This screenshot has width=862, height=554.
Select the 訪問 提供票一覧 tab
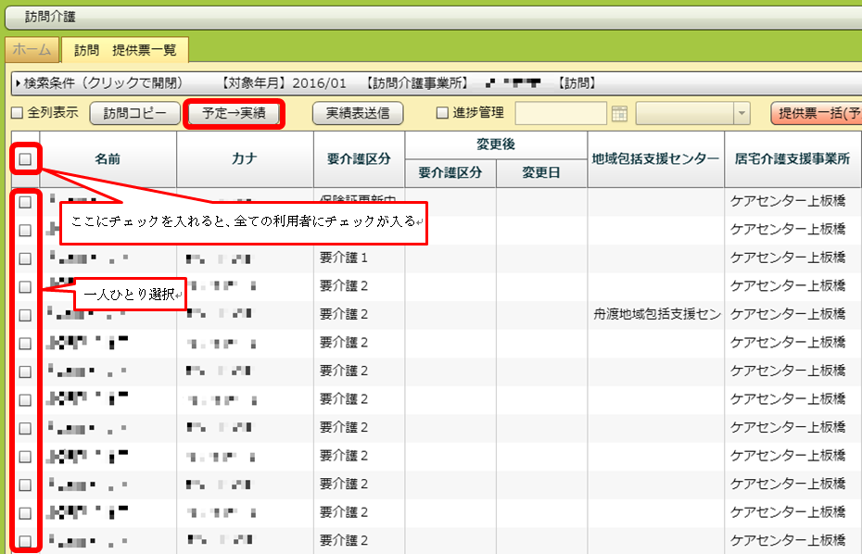[x=124, y=49]
